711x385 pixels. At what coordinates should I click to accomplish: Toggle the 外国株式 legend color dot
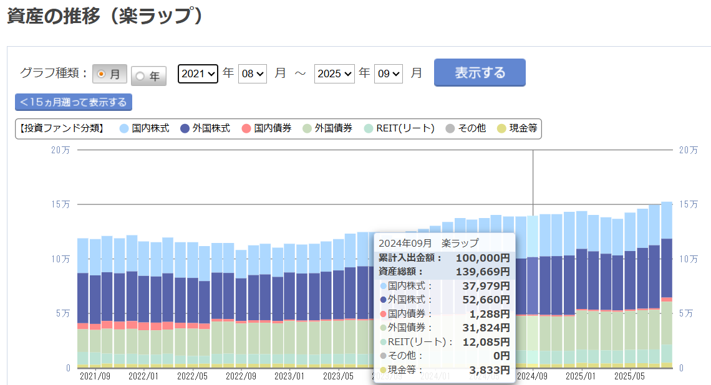click(x=185, y=128)
